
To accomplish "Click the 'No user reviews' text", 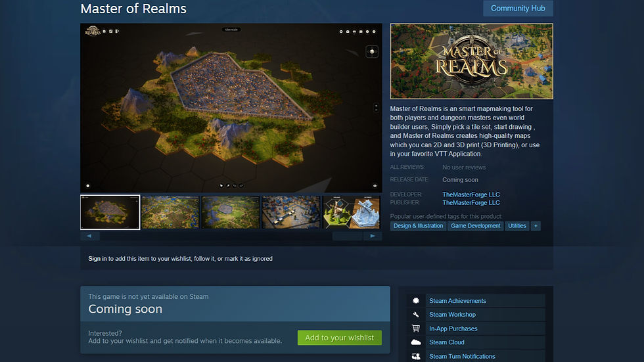I will pyautogui.click(x=464, y=168).
